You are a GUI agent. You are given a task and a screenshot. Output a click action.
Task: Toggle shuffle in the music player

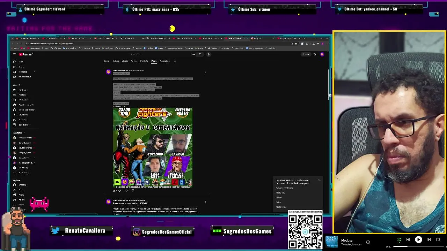point(399,239)
